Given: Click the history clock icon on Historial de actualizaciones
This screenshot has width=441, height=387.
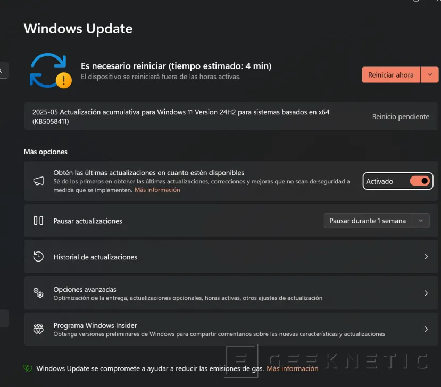Looking at the screenshot, I should coord(38,256).
